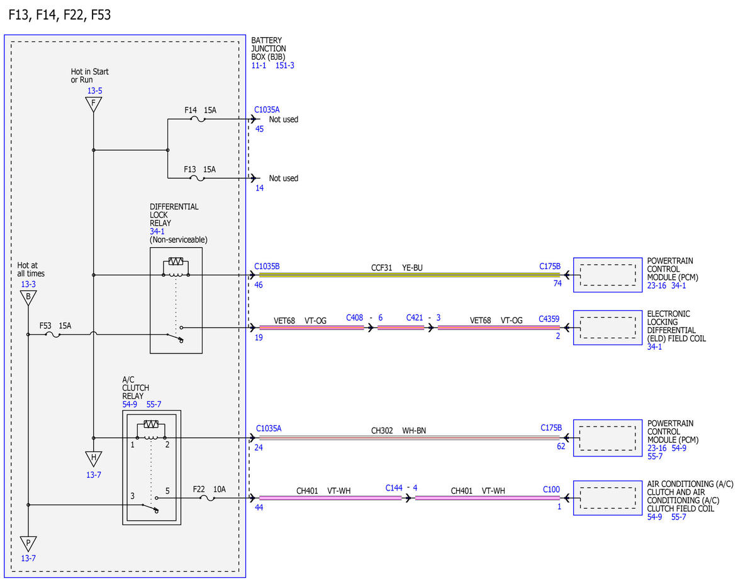Click the P connector triangle symbol
The image size is (755, 583).
tap(28, 543)
